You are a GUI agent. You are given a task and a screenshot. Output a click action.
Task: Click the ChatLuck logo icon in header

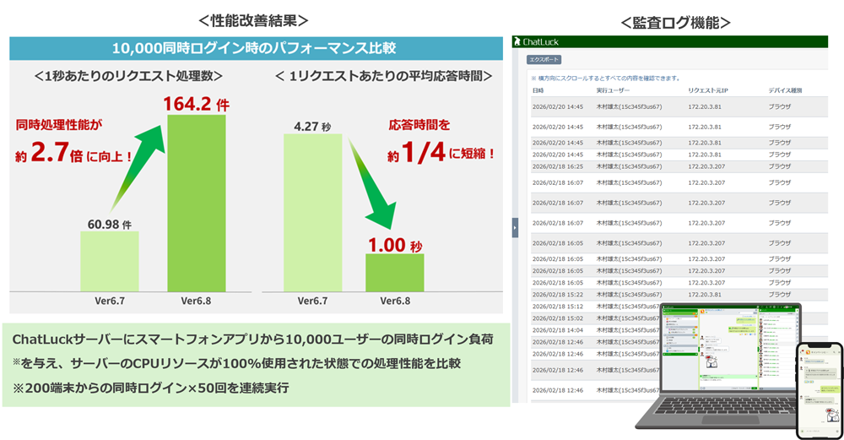(x=517, y=41)
